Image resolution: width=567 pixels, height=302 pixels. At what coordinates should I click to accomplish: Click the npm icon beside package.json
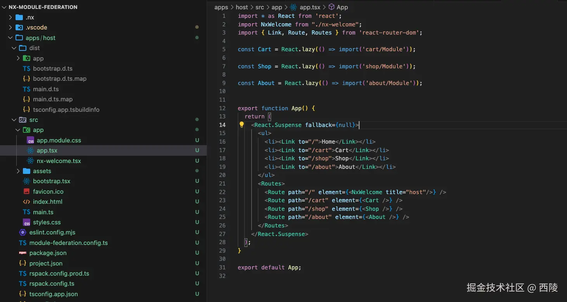coord(23,253)
